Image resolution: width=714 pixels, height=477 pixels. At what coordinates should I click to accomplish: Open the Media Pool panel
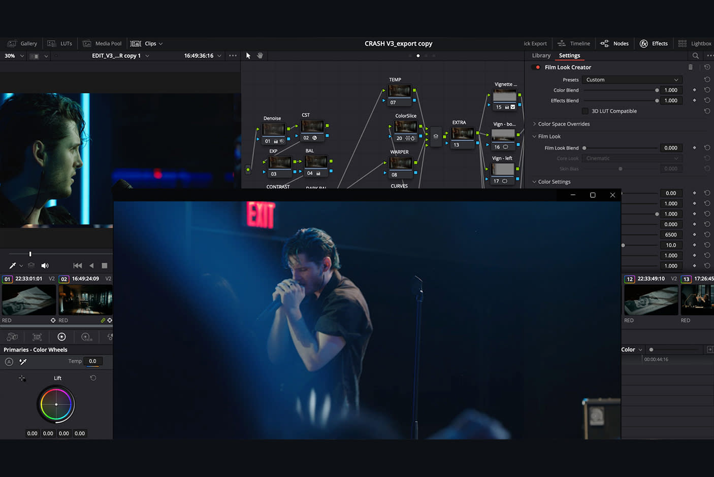click(102, 44)
